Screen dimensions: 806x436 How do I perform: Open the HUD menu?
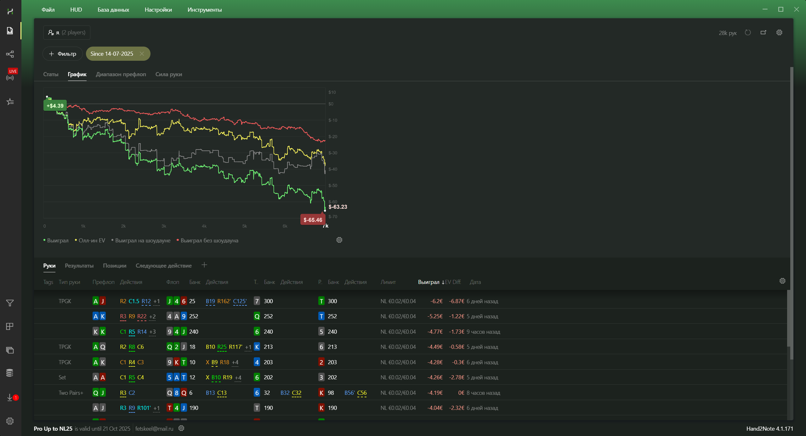click(x=76, y=10)
